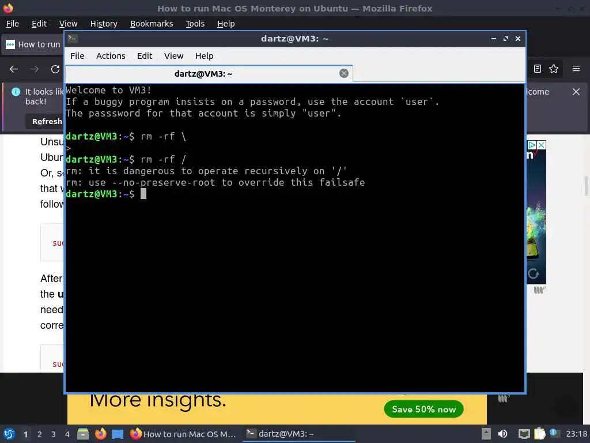Click the terminal prompt cursor line
Viewport: 590px width, 443px height.
pos(106,194)
